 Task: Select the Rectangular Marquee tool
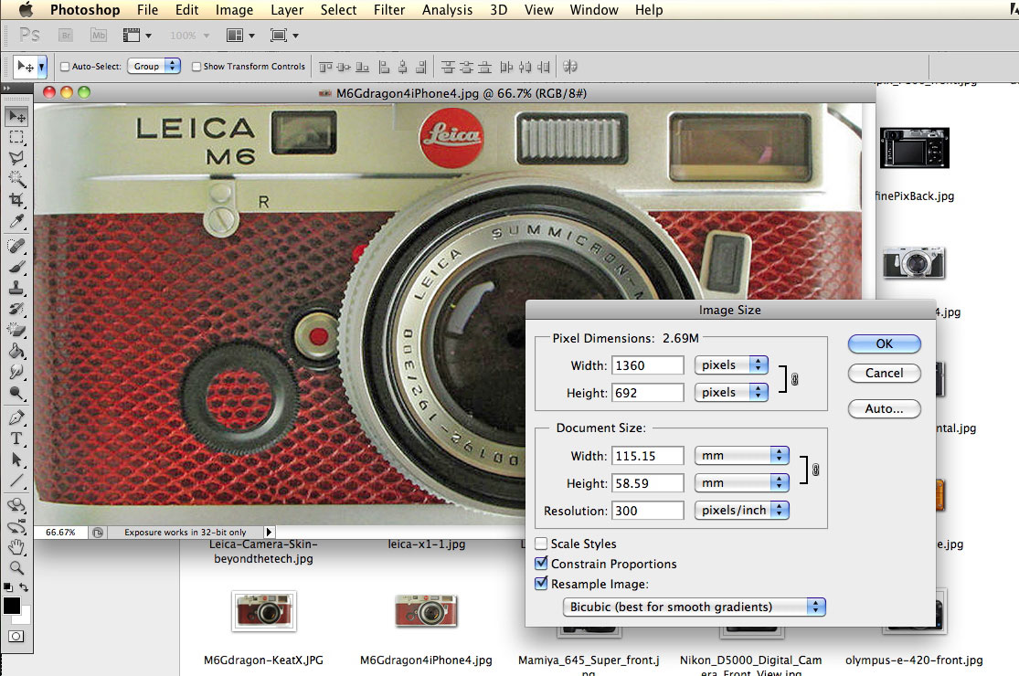coord(16,138)
